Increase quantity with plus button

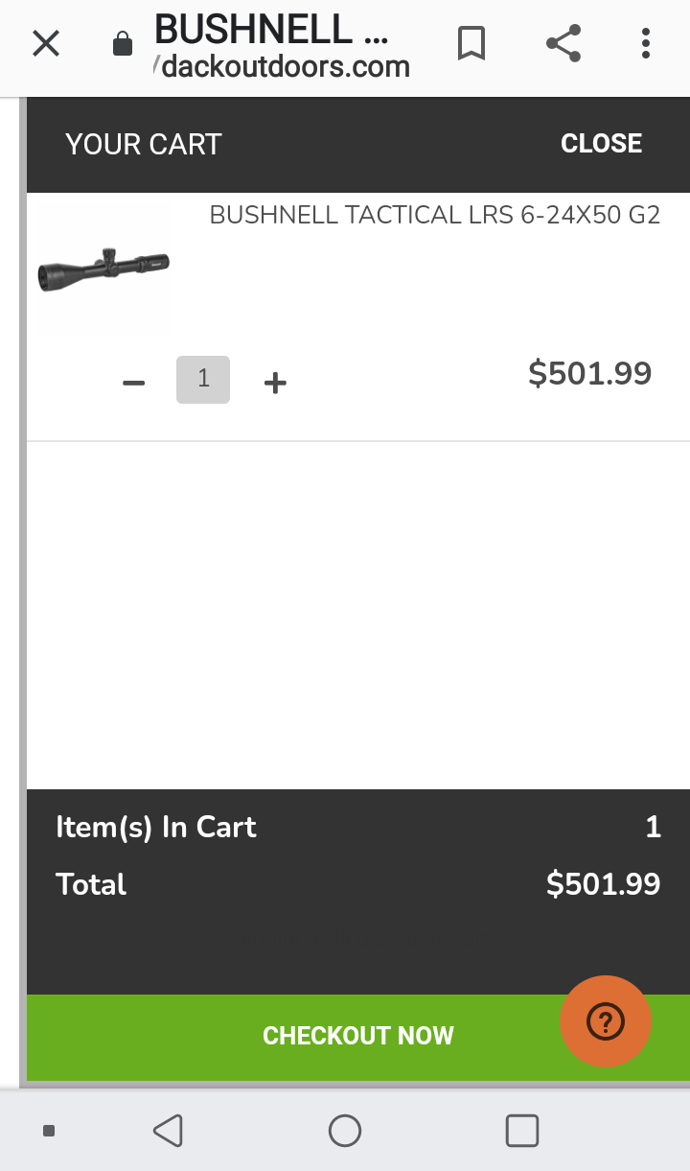pyautogui.click(x=275, y=383)
